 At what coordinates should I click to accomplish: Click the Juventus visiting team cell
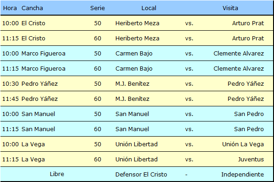coord(251,159)
